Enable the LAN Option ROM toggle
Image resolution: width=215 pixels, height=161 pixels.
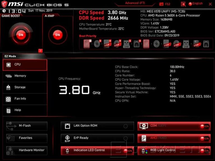coord(125,126)
